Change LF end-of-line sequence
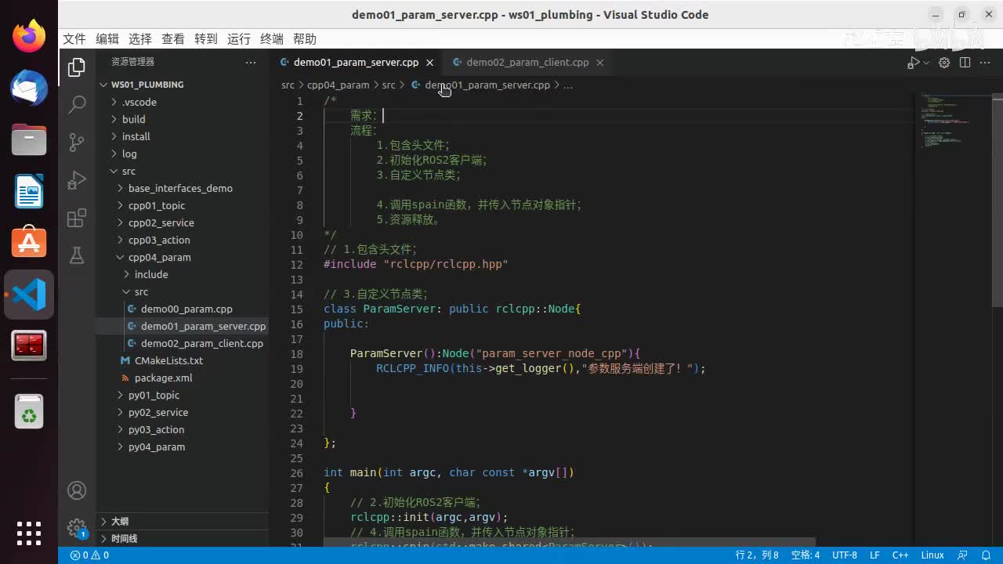This screenshot has width=1003, height=564. point(874,555)
